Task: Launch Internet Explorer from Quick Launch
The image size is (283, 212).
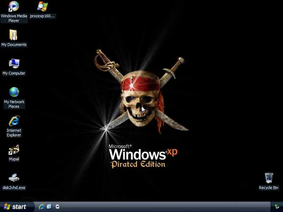Action: (41, 207)
